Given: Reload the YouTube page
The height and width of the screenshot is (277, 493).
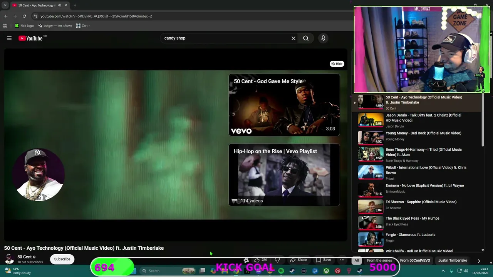Looking at the screenshot, I should [24, 16].
